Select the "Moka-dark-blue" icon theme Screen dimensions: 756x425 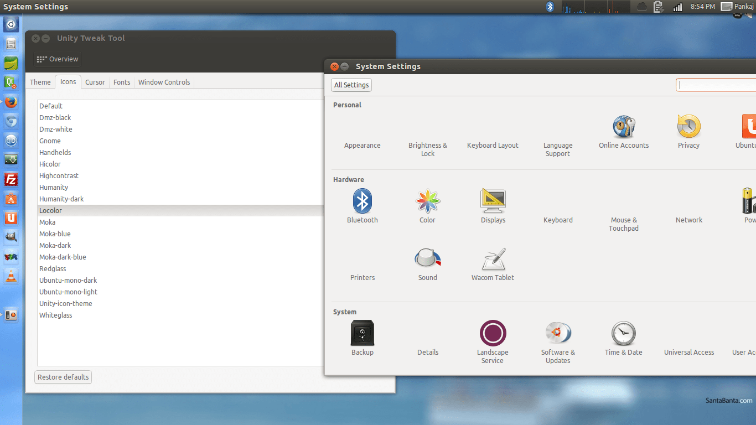[x=180, y=257]
